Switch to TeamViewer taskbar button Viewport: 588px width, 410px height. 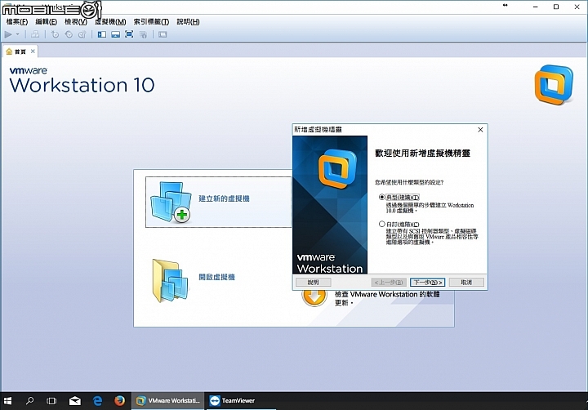[x=241, y=401]
